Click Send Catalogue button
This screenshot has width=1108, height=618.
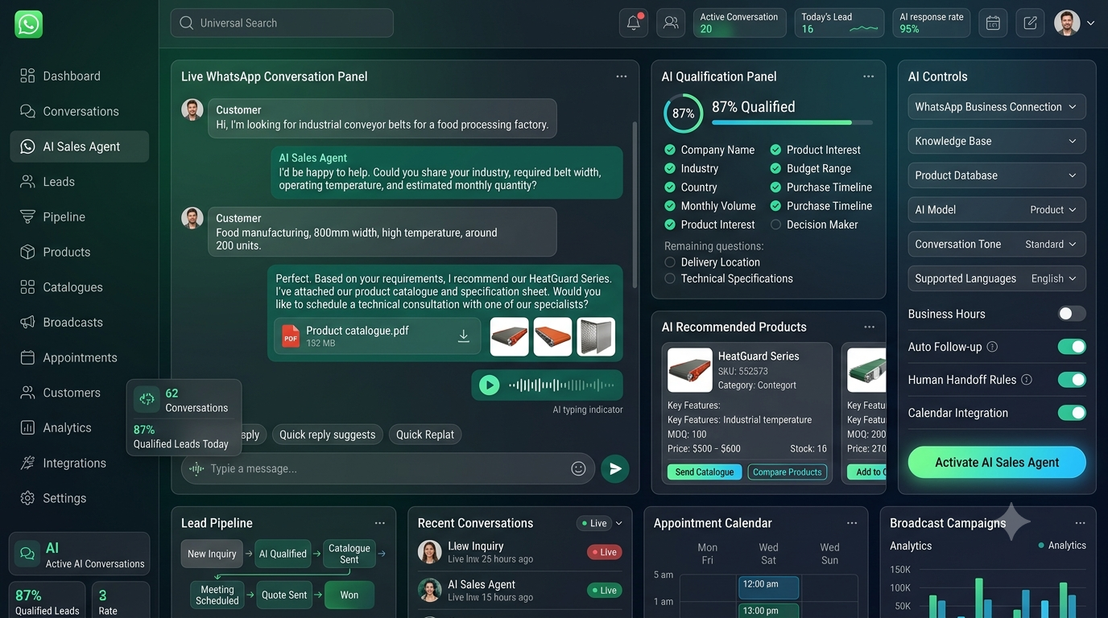(x=705, y=472)
